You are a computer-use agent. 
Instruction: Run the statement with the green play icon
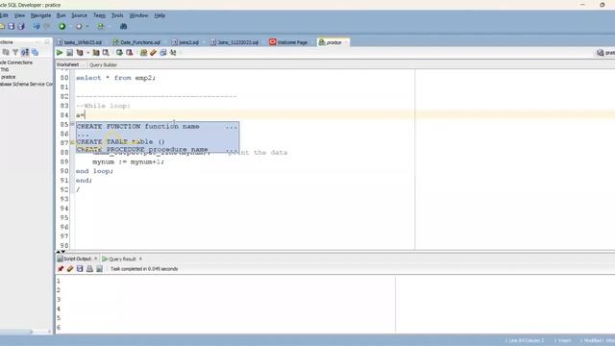(60, 53)
